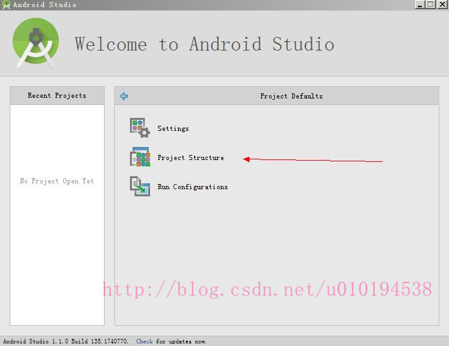Click the build version text in status bar
The width and height of the screenshot is (449, 346).
click(66, 341)
